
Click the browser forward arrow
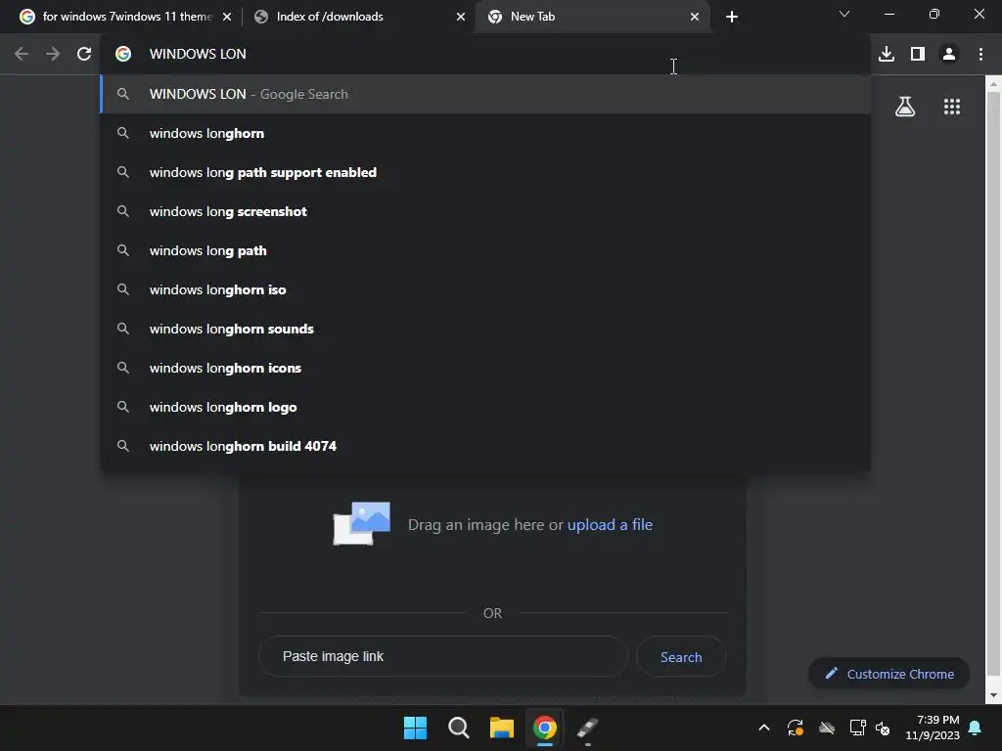[53, 54]
